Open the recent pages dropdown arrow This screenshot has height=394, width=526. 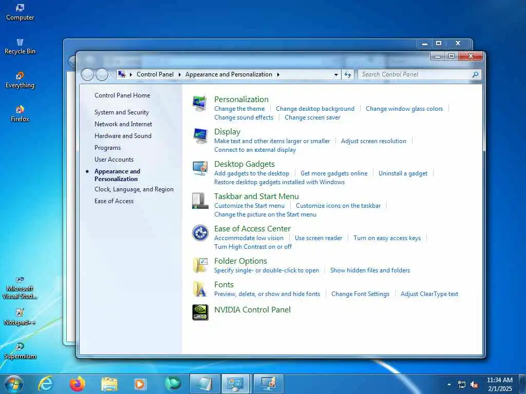(111, 75)
